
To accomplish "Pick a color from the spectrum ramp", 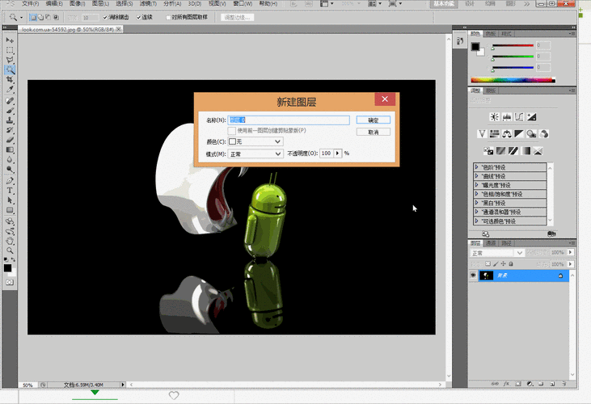I will pos(513,80).
